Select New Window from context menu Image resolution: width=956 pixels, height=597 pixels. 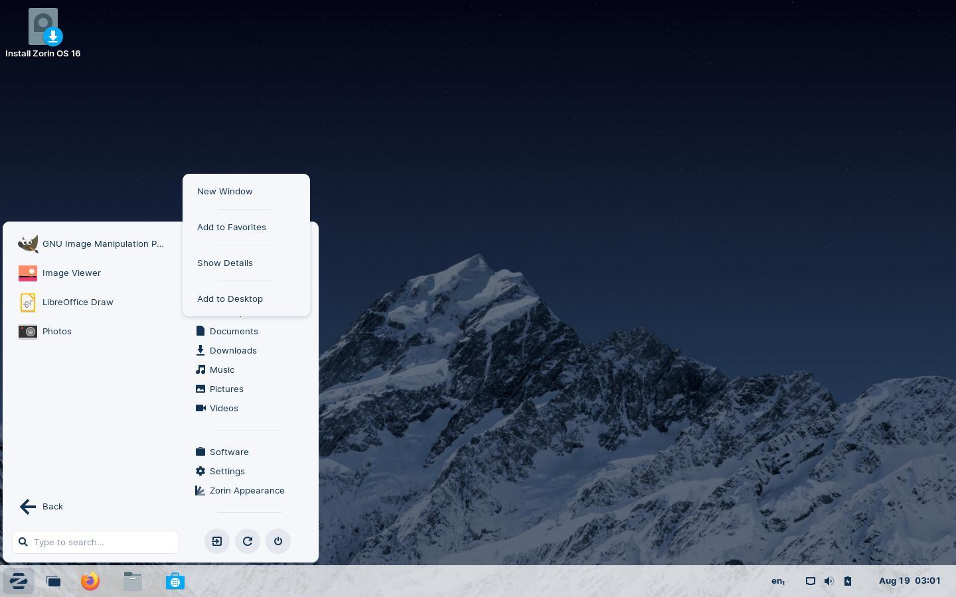[225, 191]
